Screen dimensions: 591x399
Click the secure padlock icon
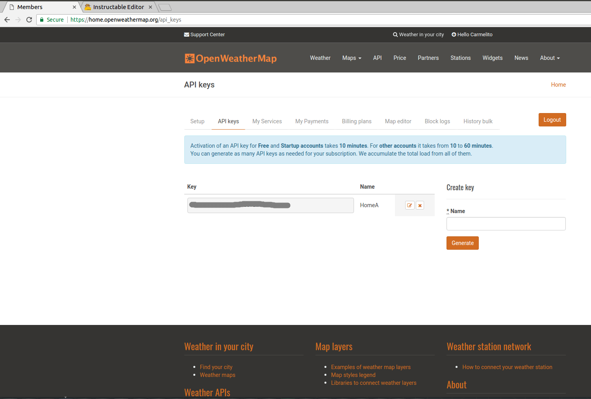pos(42,20)
